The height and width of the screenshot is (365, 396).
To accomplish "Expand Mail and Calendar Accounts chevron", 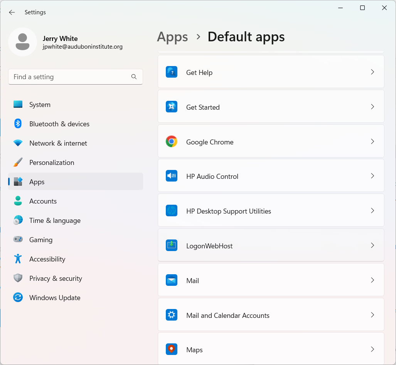I will [x=372, y=315].
